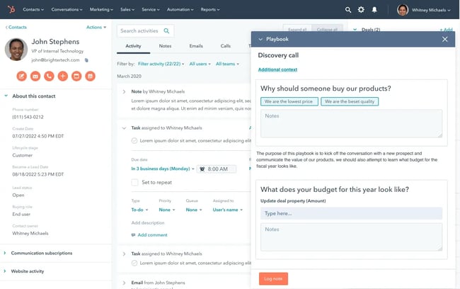Click the Log note button

point(273,278)
